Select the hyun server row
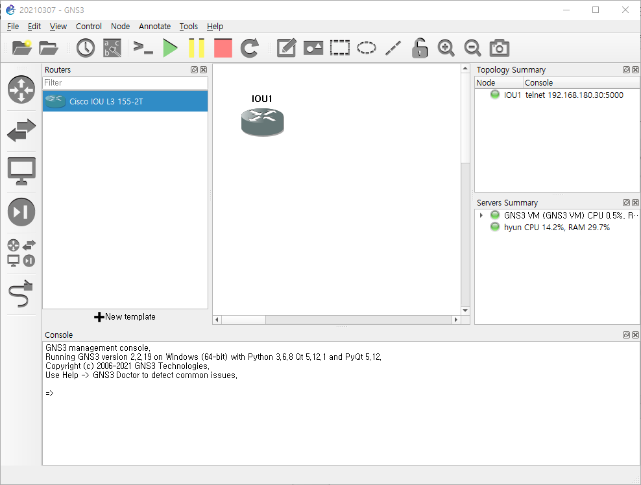The width and height of the screenshot is (641, 485). (557, 227)
